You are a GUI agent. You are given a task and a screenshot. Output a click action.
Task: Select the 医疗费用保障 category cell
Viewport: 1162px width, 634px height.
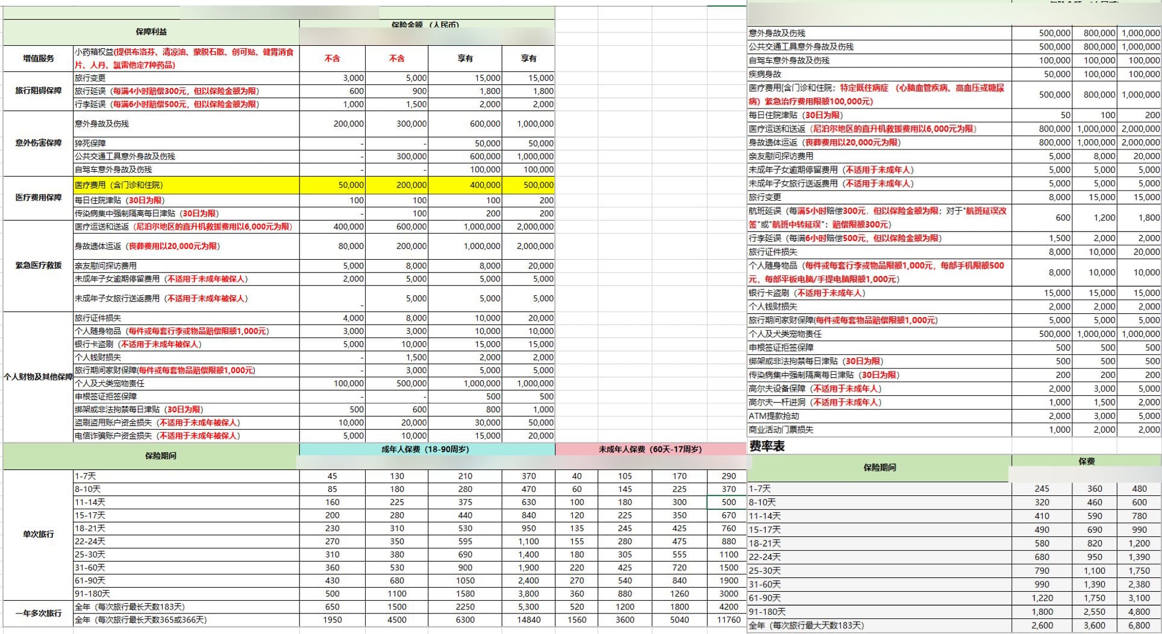point(38,198)
